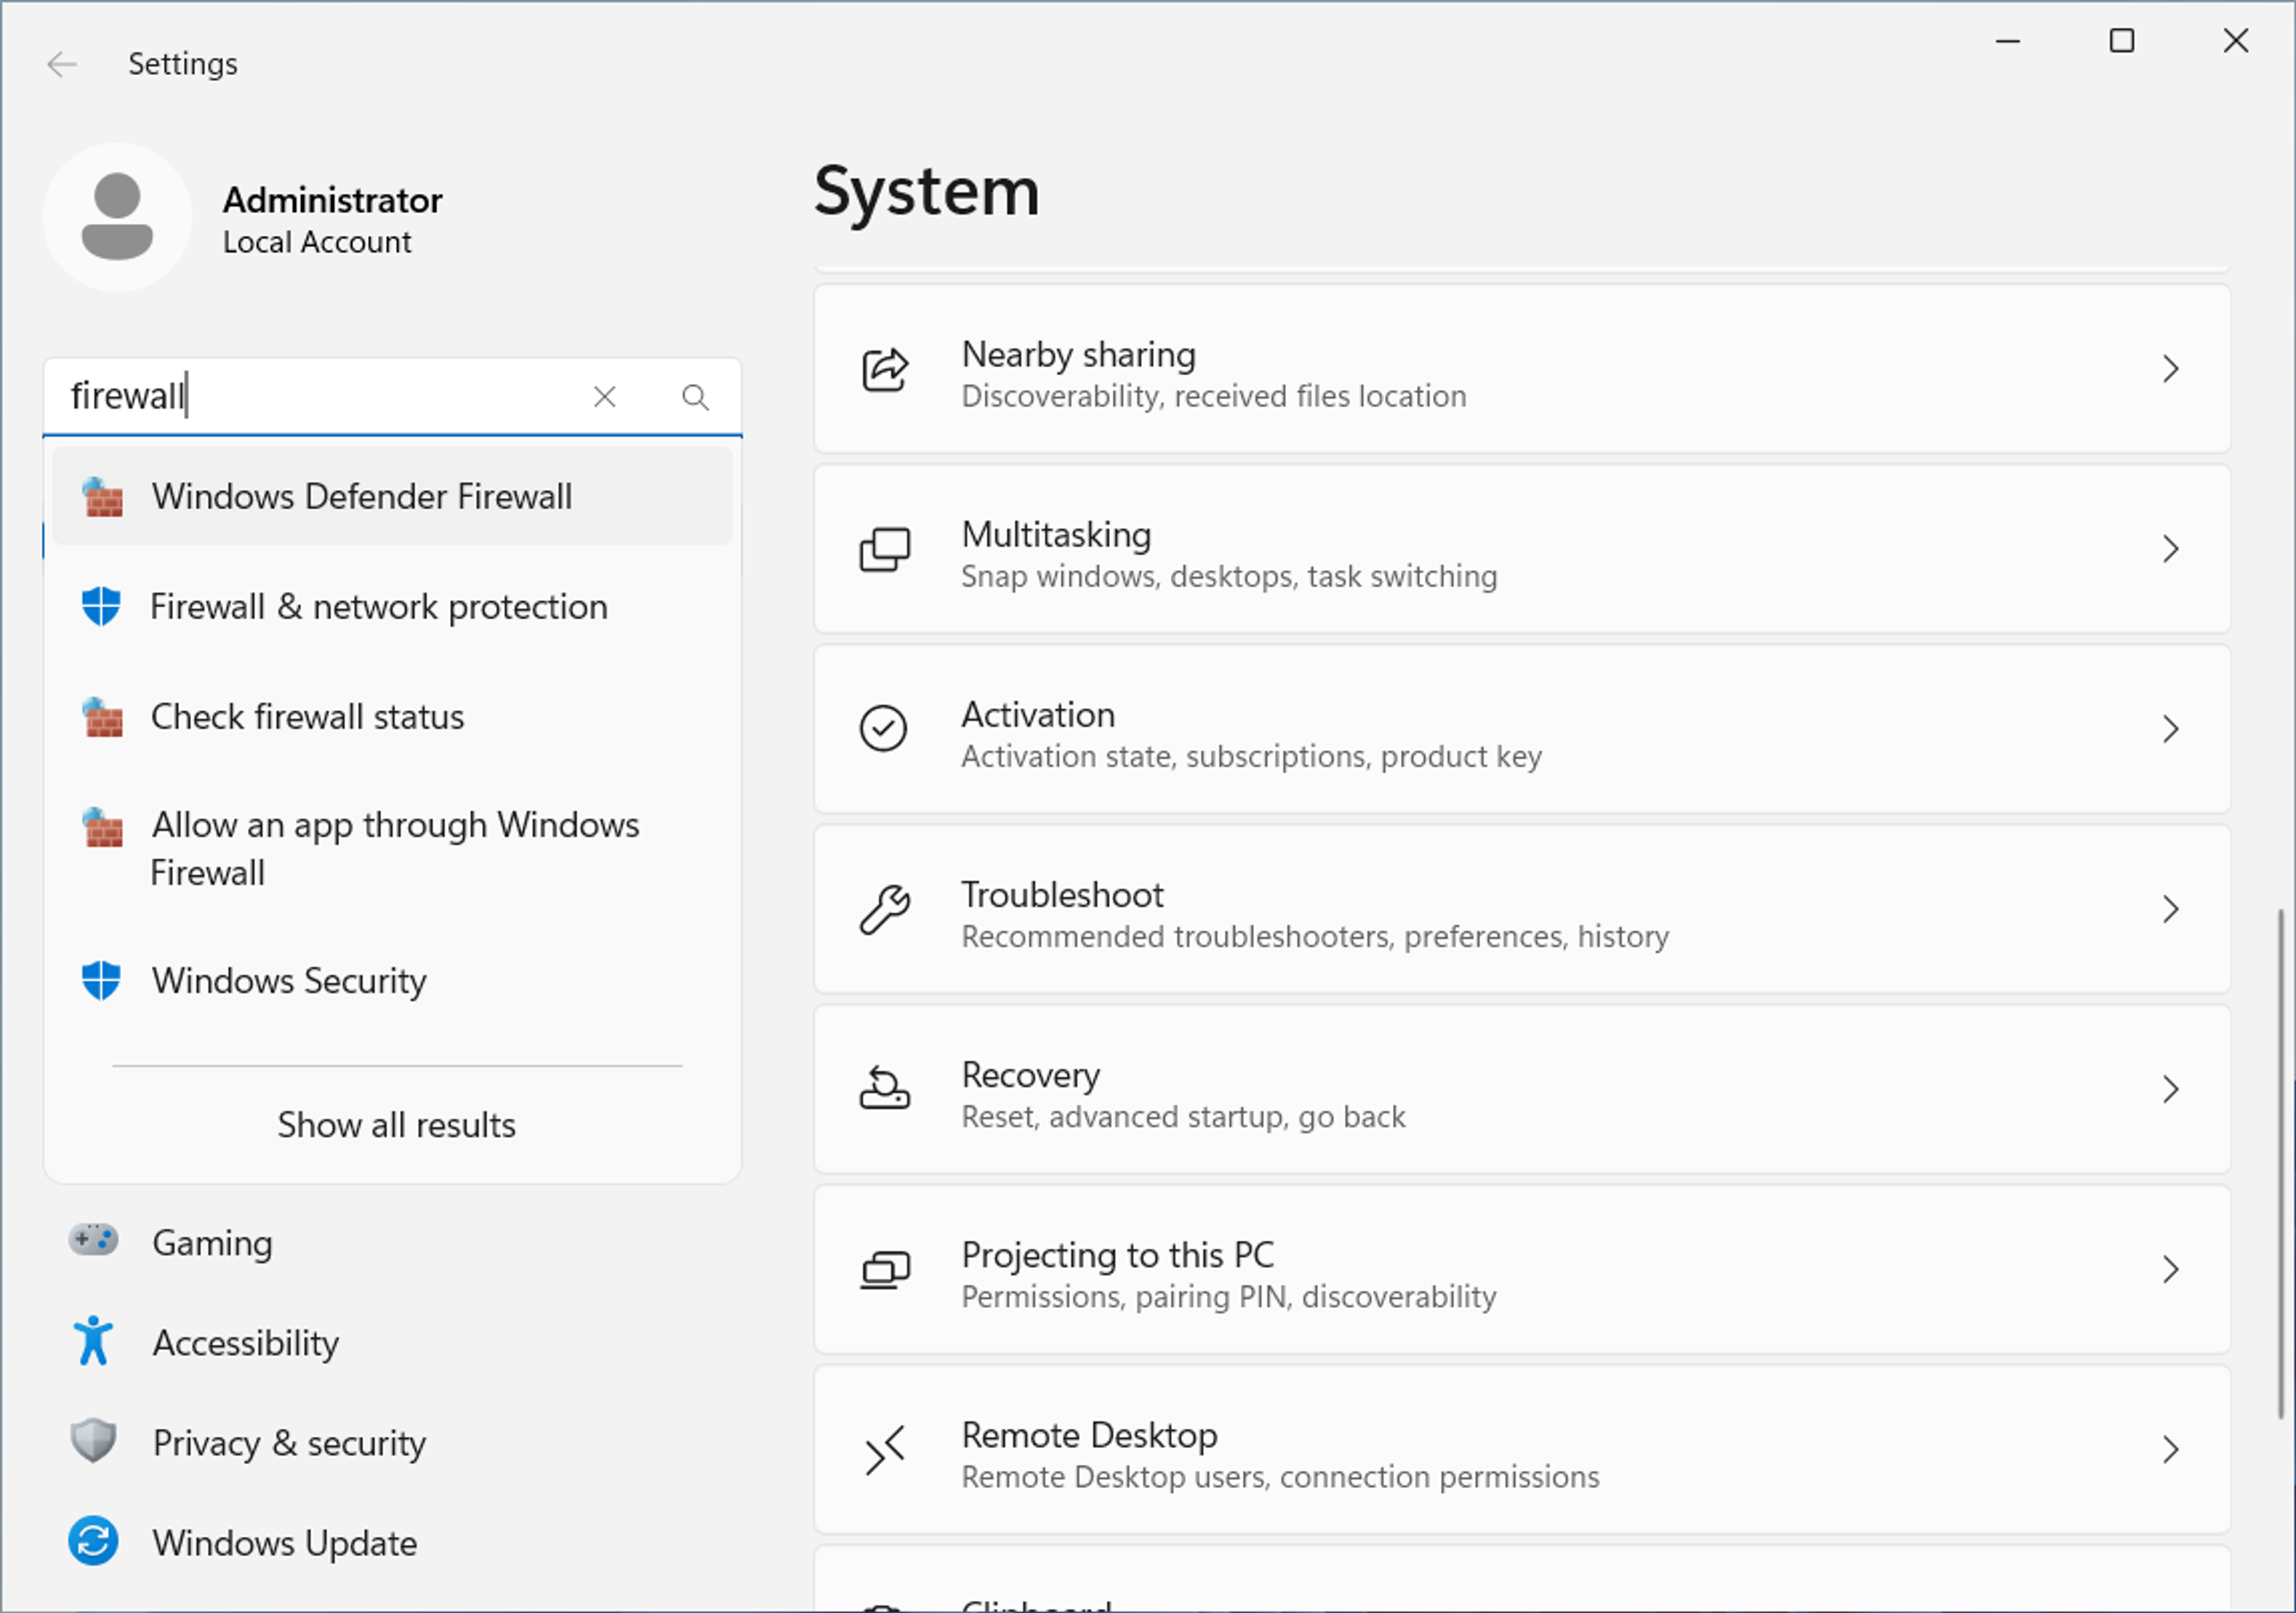Image resolution: width=2296 pixels, height=1613 pixels.
Task: Open Activation via its right chevron
Action: coord(2170,729)
